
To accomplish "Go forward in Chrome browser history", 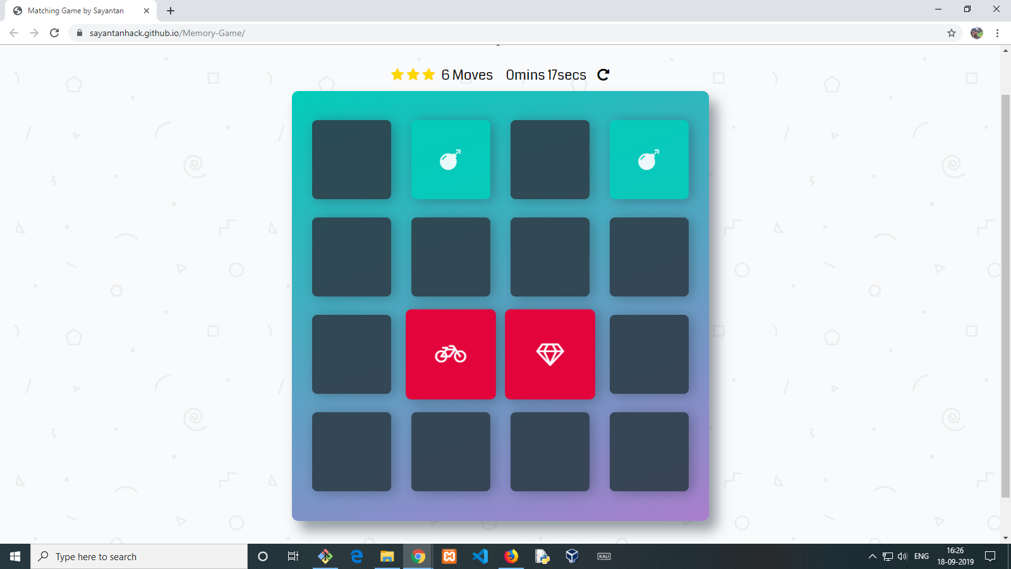I will click(x=34, y=33).
